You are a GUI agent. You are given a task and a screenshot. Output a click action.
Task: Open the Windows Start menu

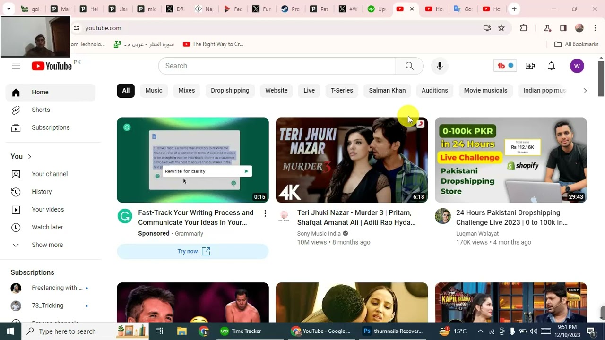[10, 331]
